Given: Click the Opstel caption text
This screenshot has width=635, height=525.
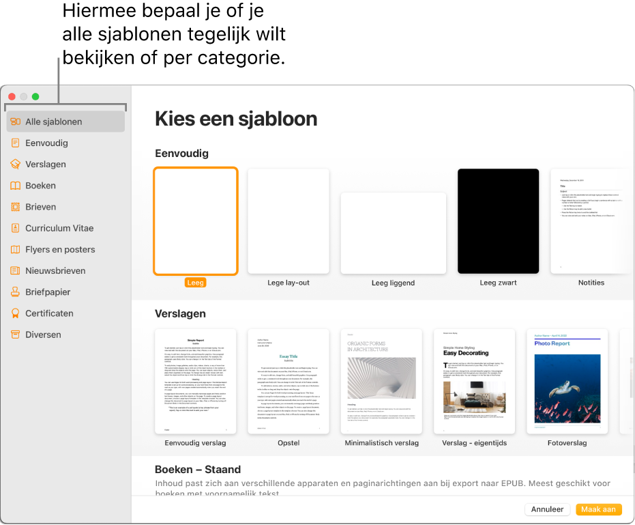Looking at the screenshot, I should click(x=289, y=443).
